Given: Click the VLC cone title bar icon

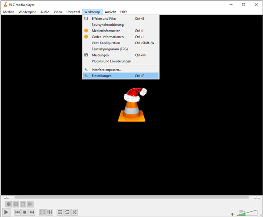Looking at the screenshot, I should click(x=5, y=5).
